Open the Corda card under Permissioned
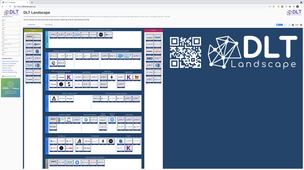Screen dimensions: 304x170 point(69,148)
